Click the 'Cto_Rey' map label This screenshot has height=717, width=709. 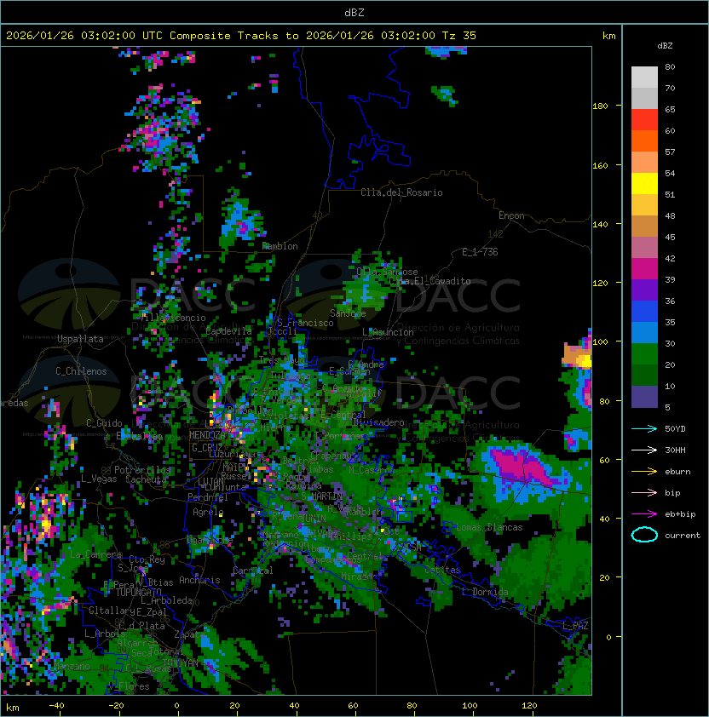[x=147, y=559]
